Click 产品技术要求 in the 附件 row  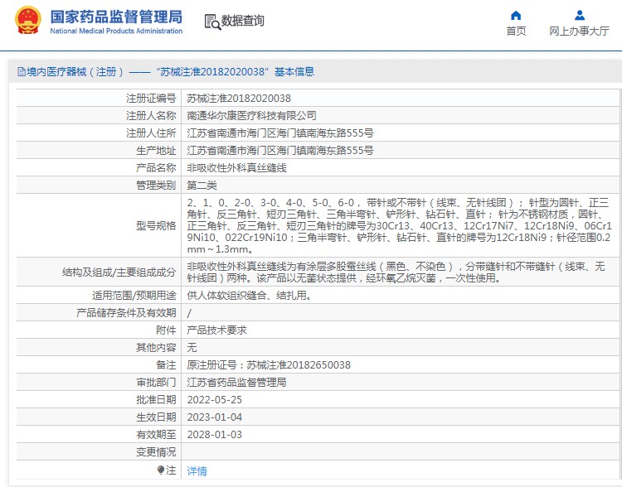click(216, 330)
